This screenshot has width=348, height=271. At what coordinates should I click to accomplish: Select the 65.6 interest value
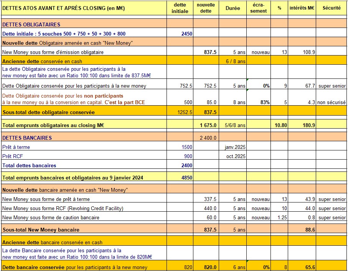click(x=310, y=268)
